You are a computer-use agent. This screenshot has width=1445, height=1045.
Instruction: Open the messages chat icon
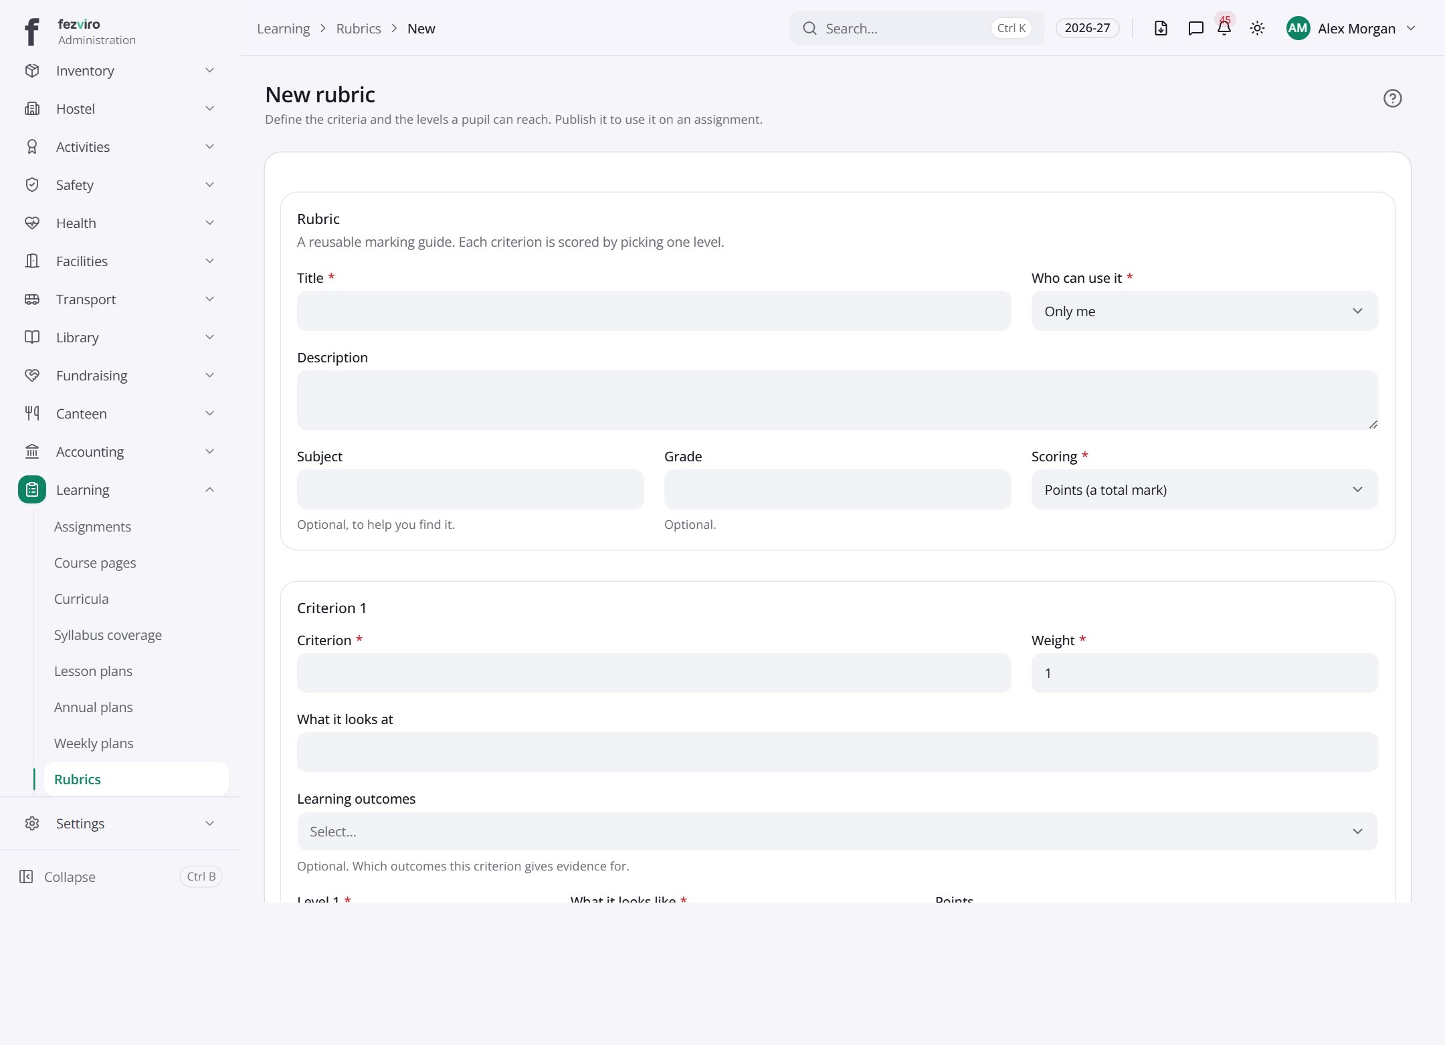[1195, 28]
